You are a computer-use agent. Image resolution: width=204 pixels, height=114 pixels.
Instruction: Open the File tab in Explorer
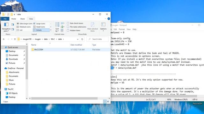click(x=5, y=19)
